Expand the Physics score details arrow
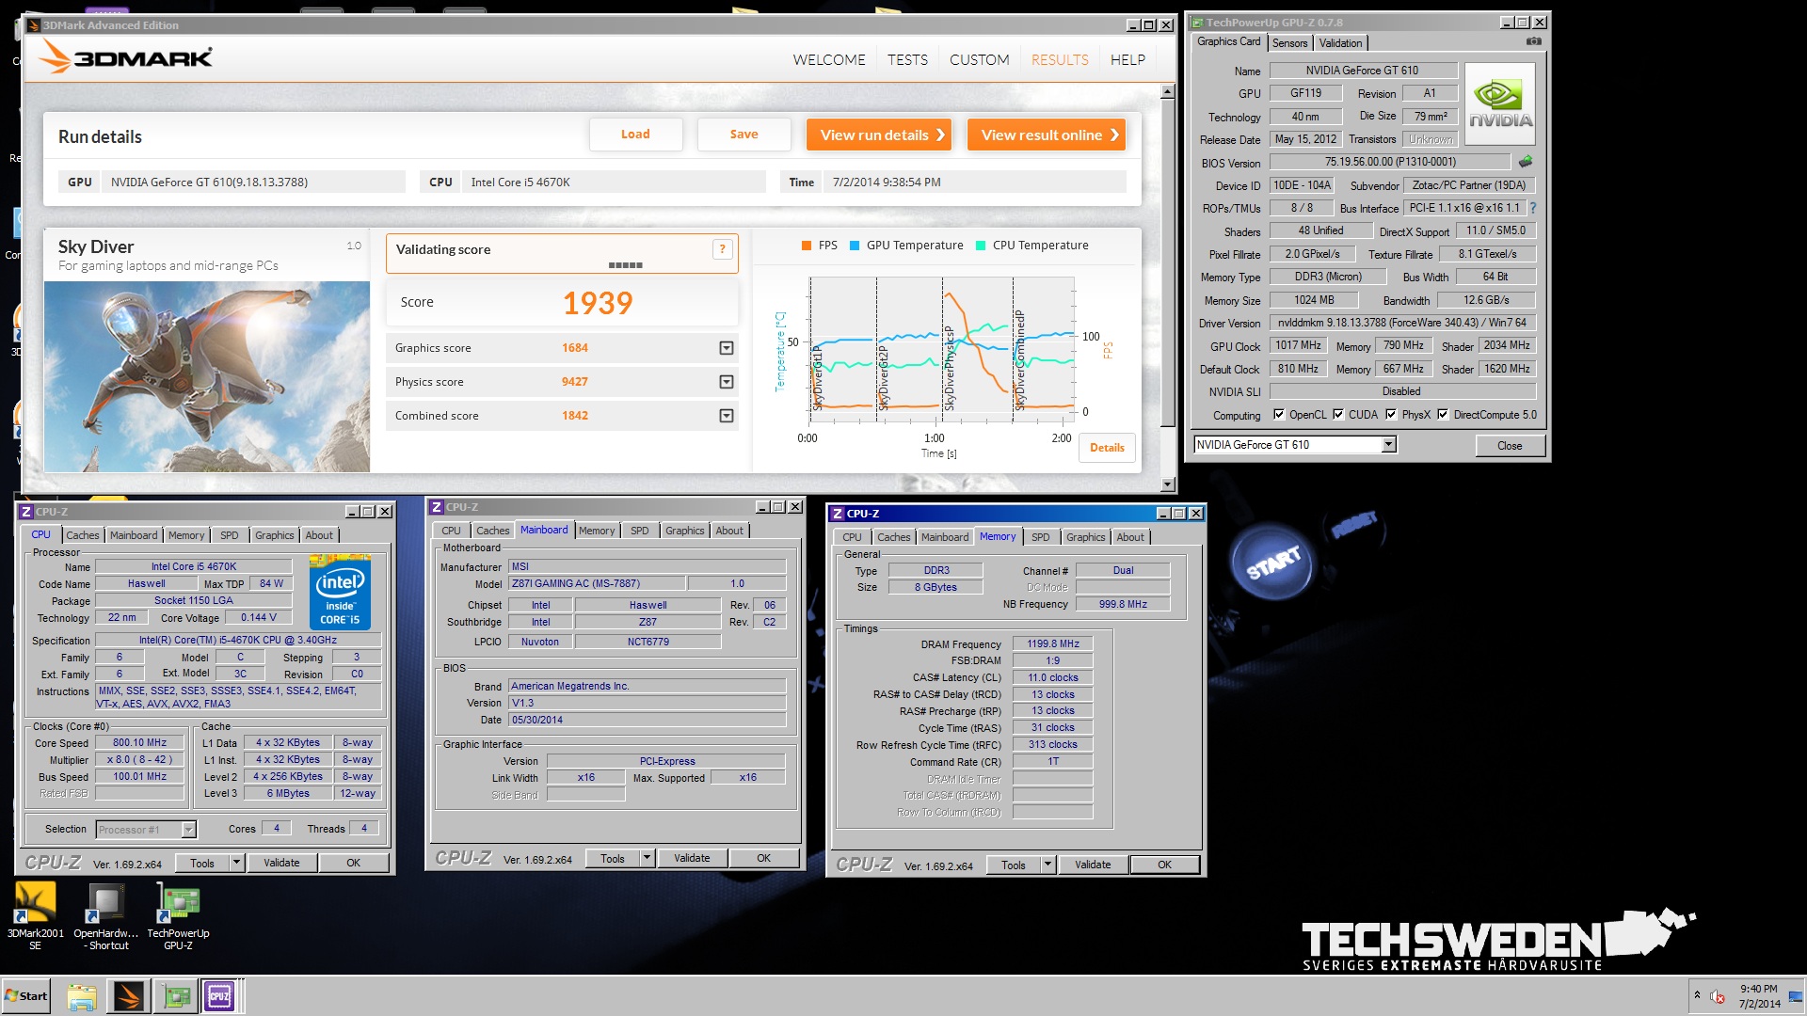1807x1016 pixels. [x=727, y=382]
